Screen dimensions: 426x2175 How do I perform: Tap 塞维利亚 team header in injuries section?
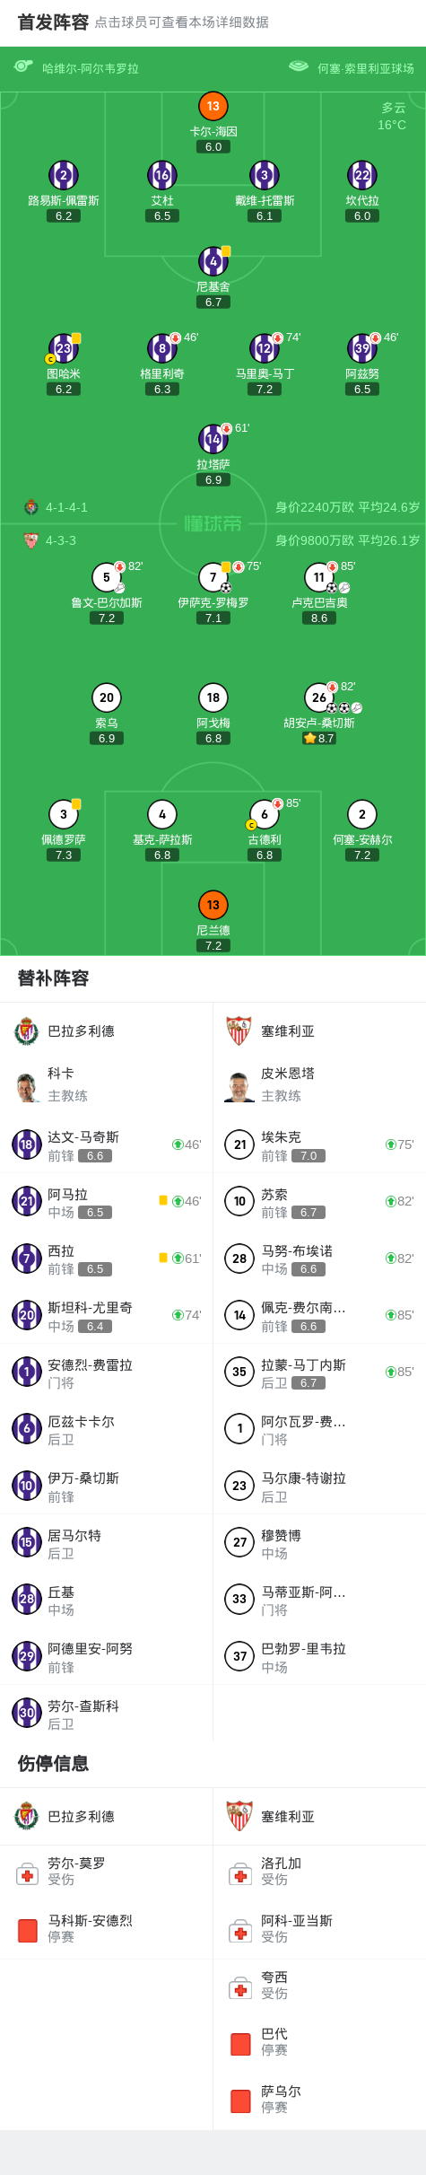coord(319,1816)
